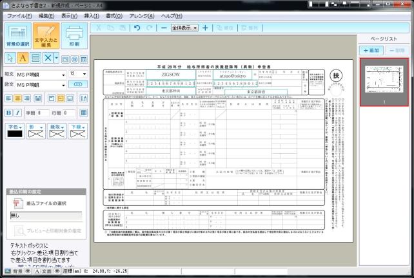Set vertical alignment to middle
Screen dimensions: 414x278
(61, 98)
